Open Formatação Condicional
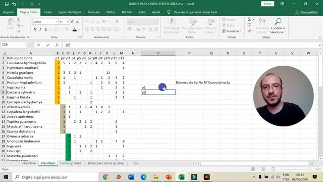This screenshot has width=323, height=182. [172, 26]
